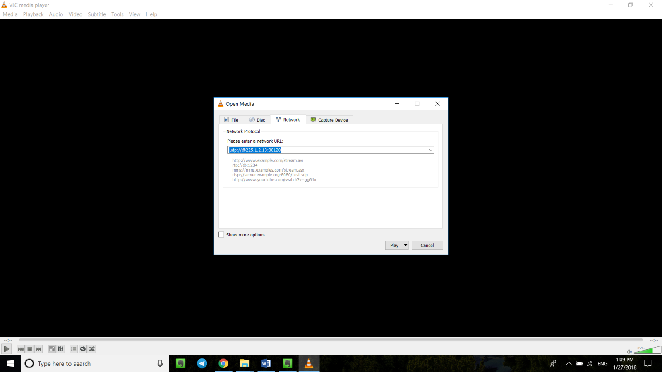Stop playback with the square icon
This screenshot has width=662, height=372.
30,349
